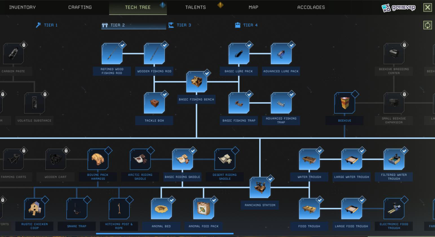Select the Snare Trap icon
Image resolution: width=435 pixels, height=237 pixels.
coord(77,209)
